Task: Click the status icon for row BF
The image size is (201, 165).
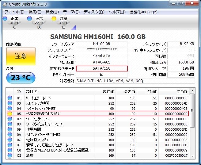Action: [10, 145]
